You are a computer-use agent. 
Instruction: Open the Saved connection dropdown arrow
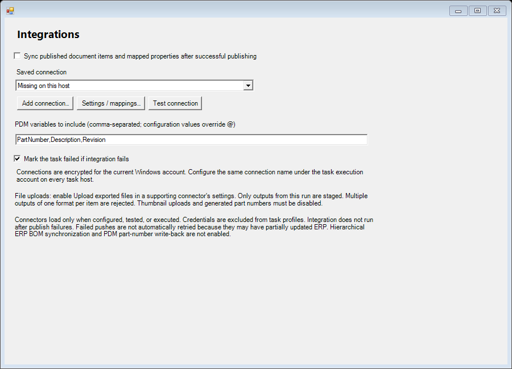tap(248, 86)
